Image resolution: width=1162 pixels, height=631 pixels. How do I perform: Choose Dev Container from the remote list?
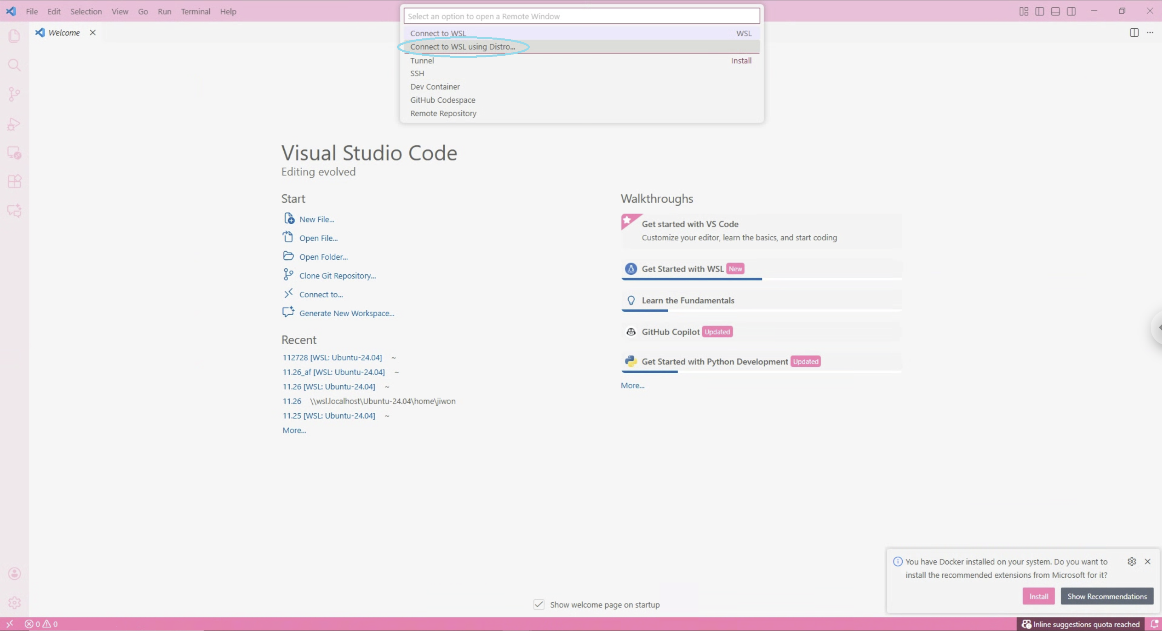point(435,86)
